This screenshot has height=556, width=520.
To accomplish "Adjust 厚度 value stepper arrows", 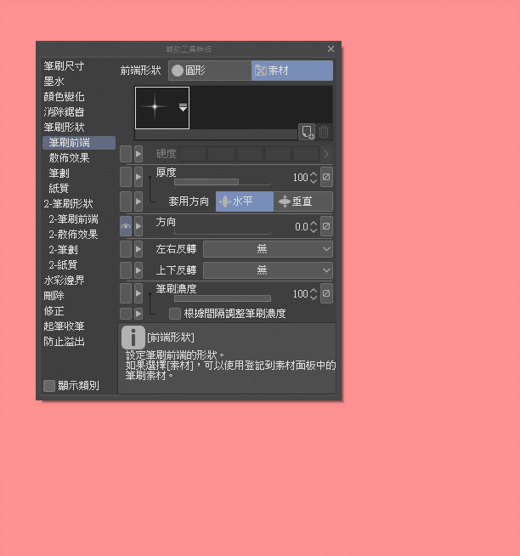I will point(314,178).
